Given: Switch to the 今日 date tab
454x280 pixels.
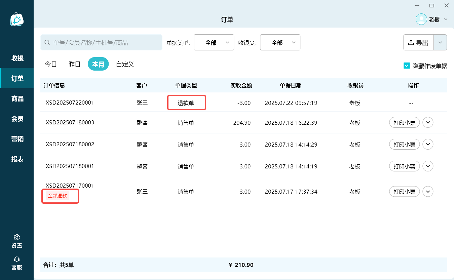Looking at the screenshot, I should pyautogui.click(x=51, y=64).
